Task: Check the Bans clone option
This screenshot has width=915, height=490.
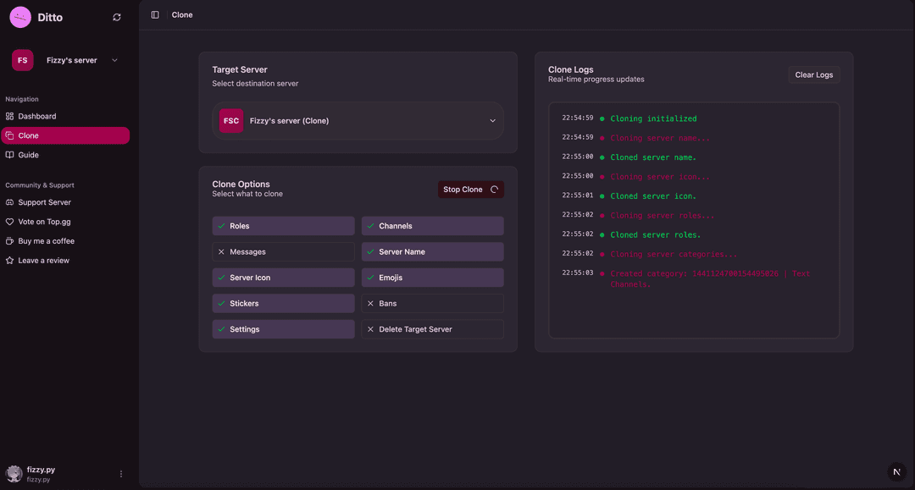Action: click(x=432, y=303)
